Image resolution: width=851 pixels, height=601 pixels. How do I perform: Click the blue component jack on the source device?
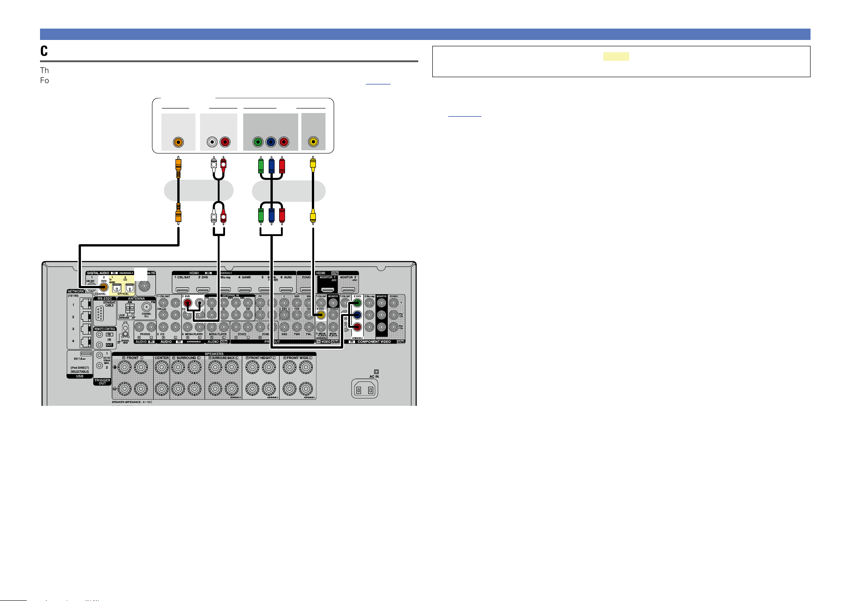(x=271, y=142)
